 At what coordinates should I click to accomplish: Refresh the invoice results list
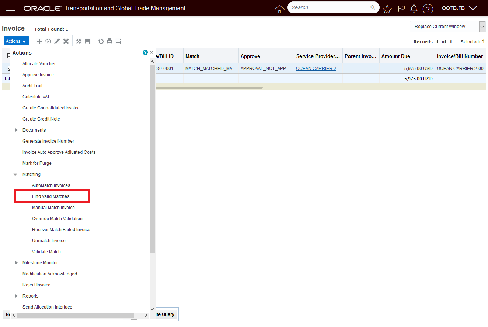click(x=101, y=41)
